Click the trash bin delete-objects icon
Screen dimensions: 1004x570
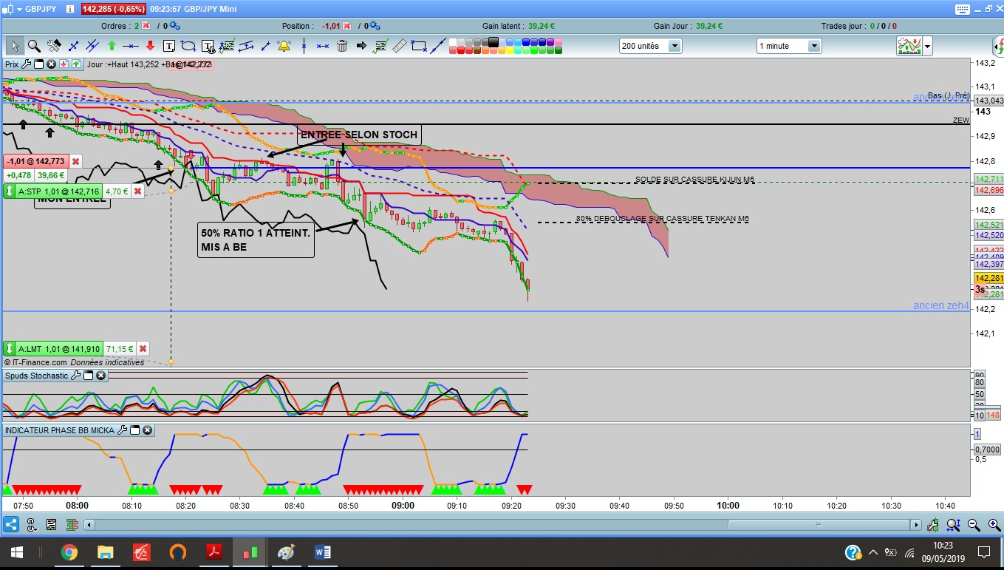click(342, 46)
